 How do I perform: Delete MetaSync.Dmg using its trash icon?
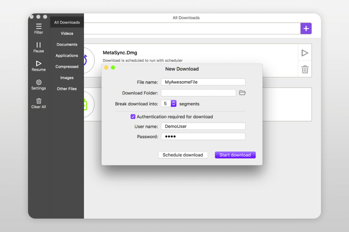pos(305,69)
